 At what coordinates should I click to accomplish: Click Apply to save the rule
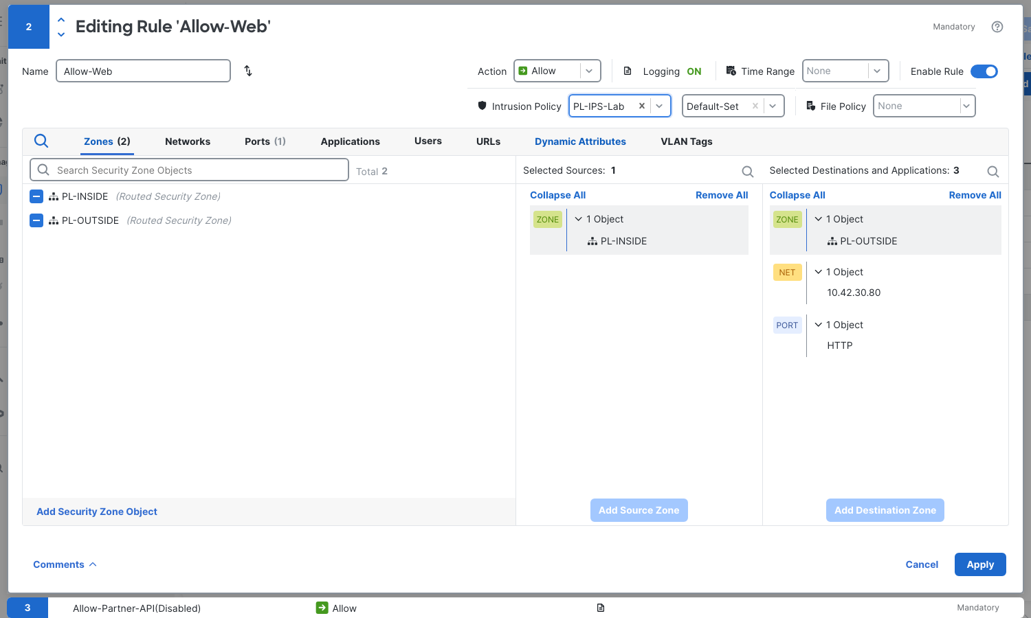coord(980,564)
